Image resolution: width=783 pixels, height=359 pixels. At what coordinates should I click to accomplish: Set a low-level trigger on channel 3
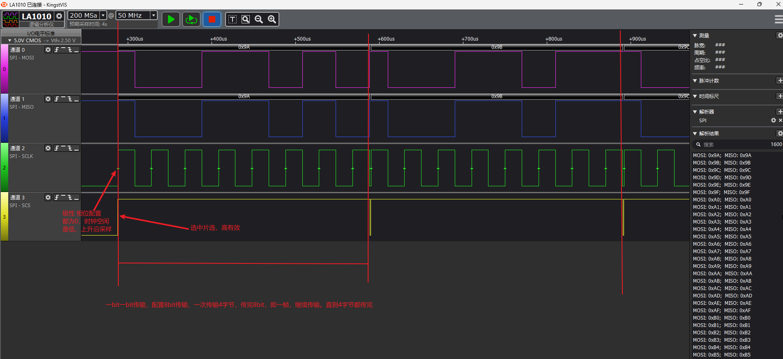point(76,197)
